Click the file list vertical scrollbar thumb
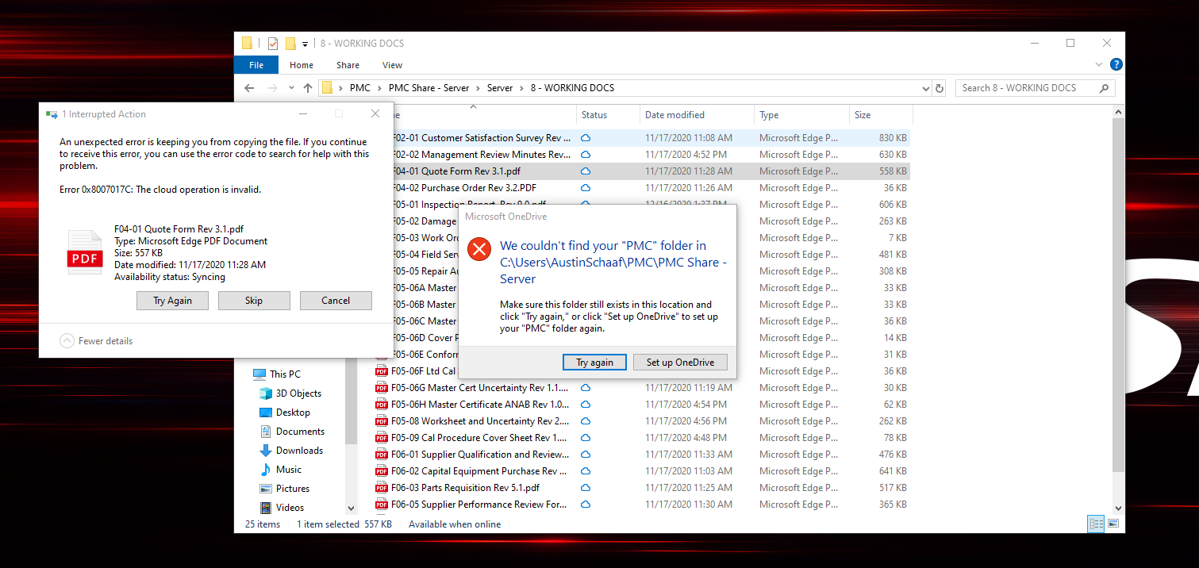The height and width of the screenshot is (568, 1199). (1119, 296)
